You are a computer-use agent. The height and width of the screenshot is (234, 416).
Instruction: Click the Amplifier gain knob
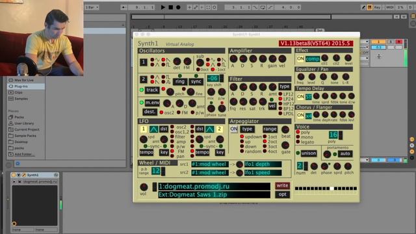[x=272, y=58]
